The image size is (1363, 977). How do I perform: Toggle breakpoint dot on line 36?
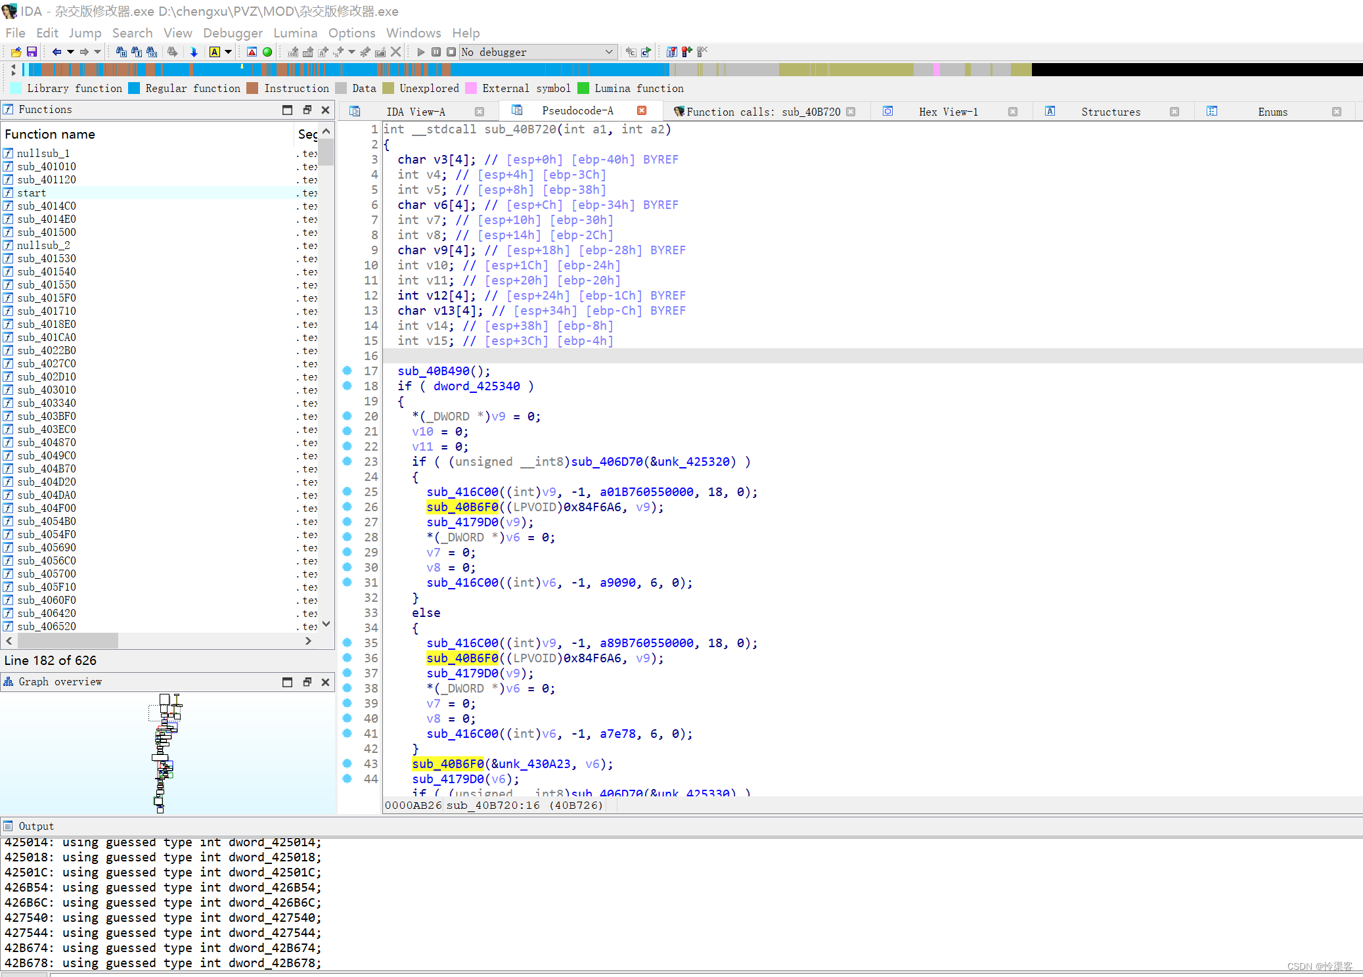point(347,658)
